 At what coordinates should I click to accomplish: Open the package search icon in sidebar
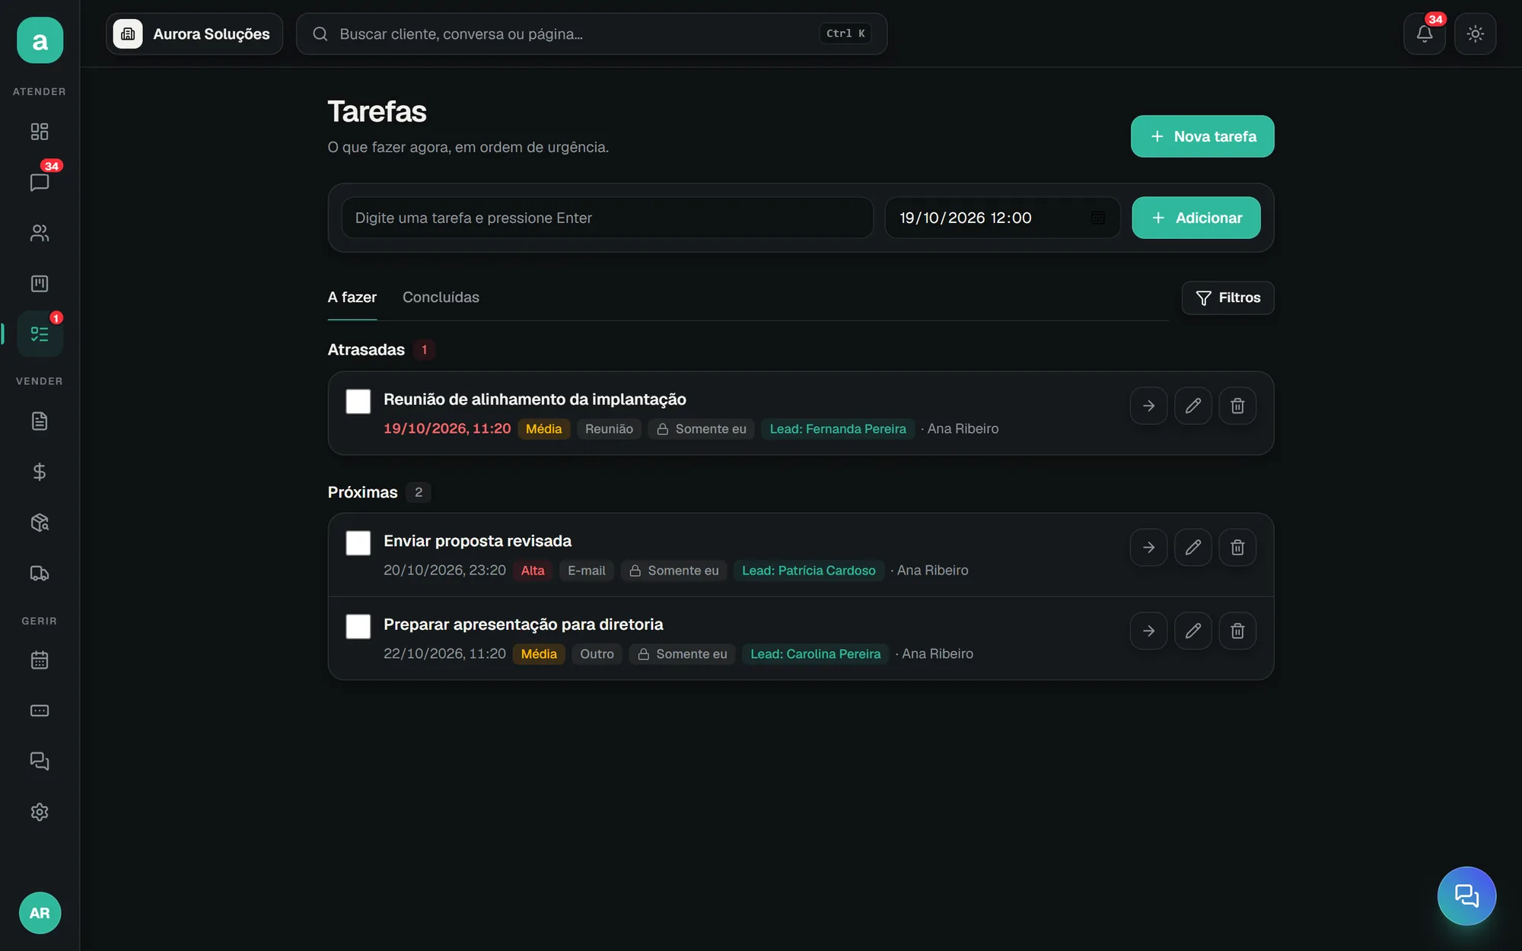(x=40, y=523)
